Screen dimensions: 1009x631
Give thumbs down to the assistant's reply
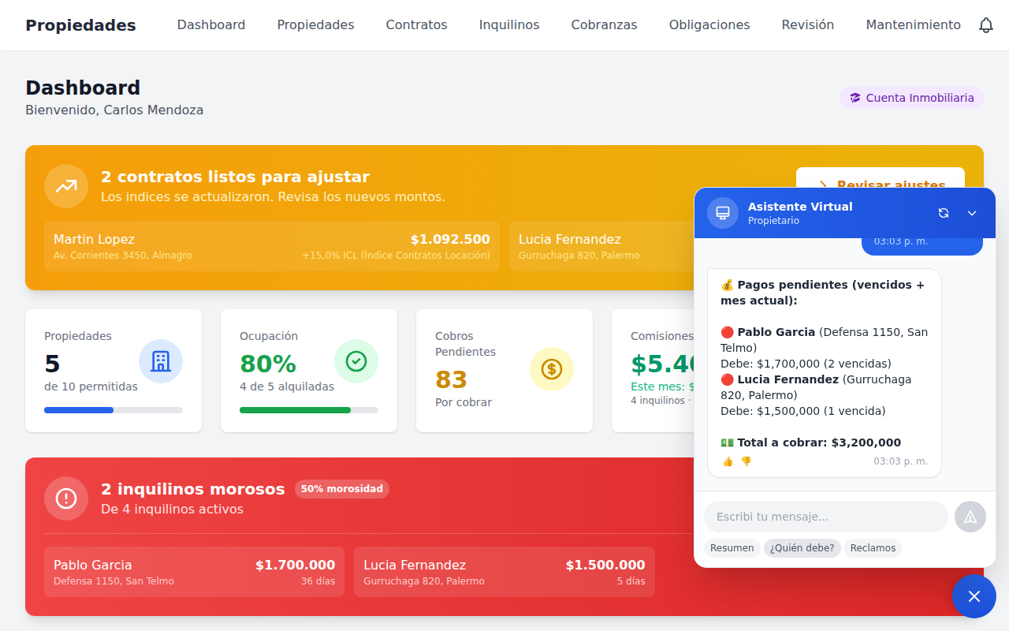(745, 461)
